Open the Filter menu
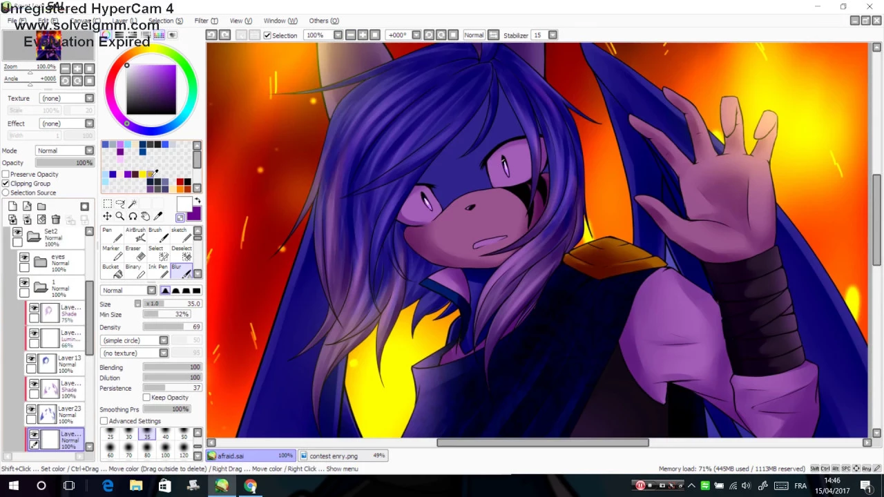The image size is (884, 497). click(x=206, y=21)
